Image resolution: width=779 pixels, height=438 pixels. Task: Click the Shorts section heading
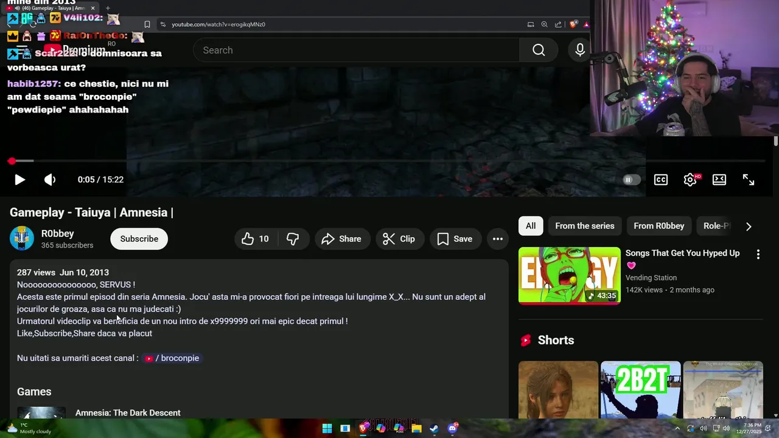556,340
